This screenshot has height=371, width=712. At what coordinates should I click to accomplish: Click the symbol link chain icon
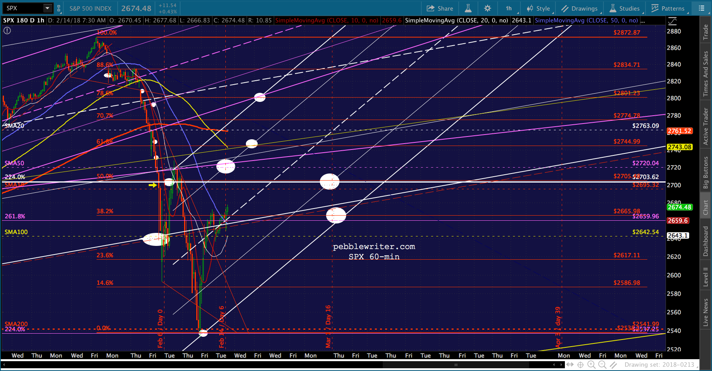coord(59,8)
